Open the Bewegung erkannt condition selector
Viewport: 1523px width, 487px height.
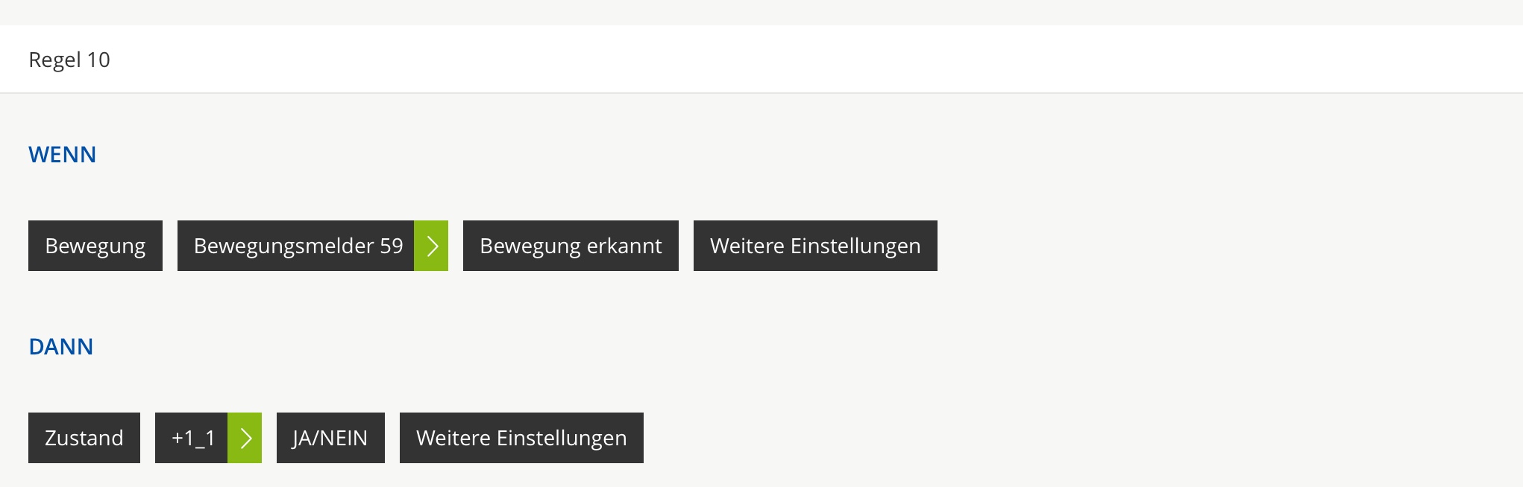571,246
